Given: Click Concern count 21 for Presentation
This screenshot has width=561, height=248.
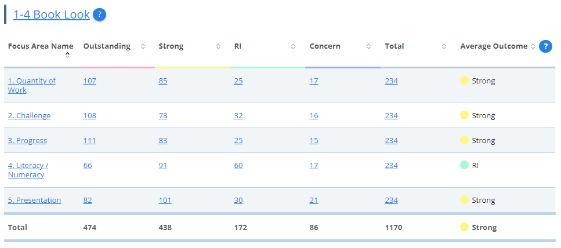Looking at the screenshot, I should pyautogui.click(x=314, y=200).
